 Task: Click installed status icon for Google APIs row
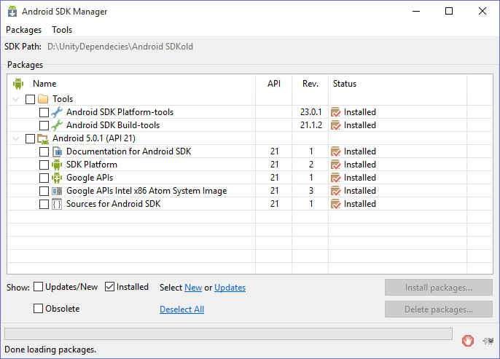point(335,178)
